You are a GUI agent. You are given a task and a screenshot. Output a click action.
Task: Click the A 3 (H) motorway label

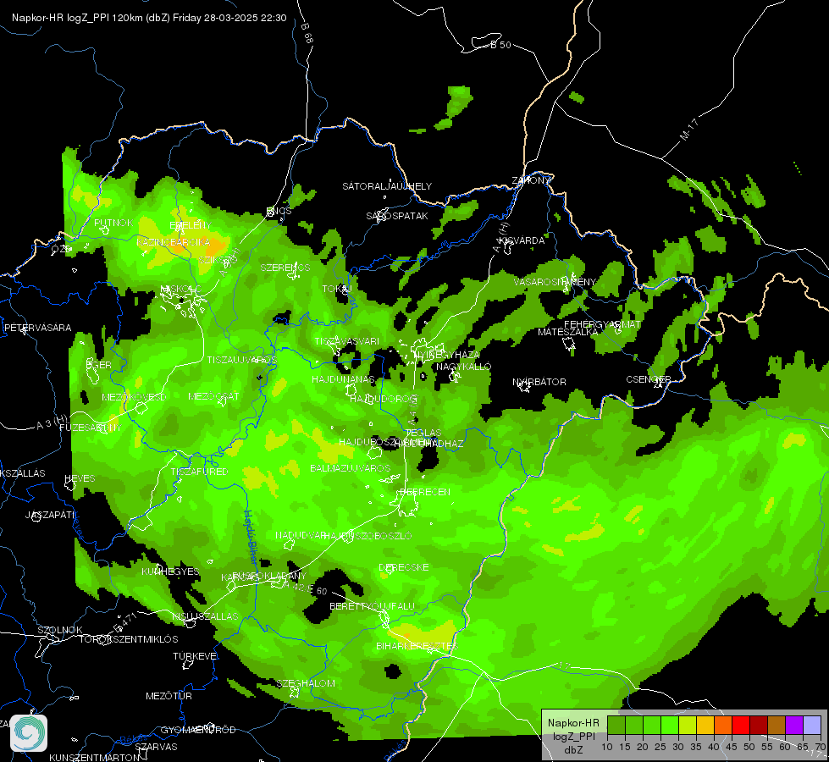(x=52, y=422)
